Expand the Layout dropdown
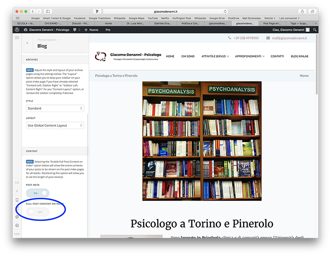Image resolution: width=331 pixels, height=256 pixels. click(x=55, y=126)
